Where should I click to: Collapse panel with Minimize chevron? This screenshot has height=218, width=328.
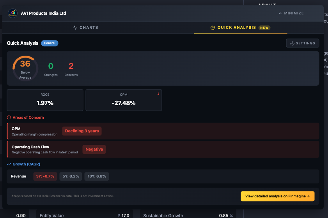click(x=280, y=13)
